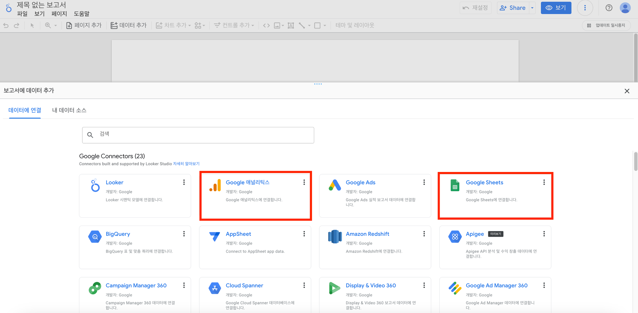Open the top-right more options menu
Viewport: 638px width, 313px height.
[x=585, y=8]
